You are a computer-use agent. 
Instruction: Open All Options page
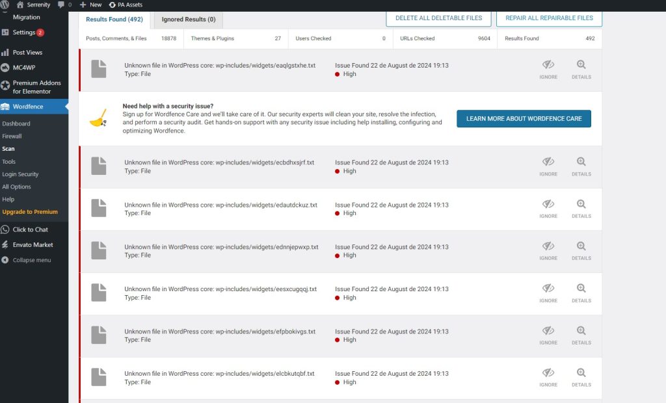click(16, 187)
